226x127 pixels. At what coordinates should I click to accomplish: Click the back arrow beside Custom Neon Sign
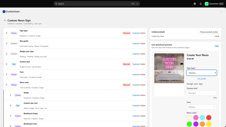point(5,20)
